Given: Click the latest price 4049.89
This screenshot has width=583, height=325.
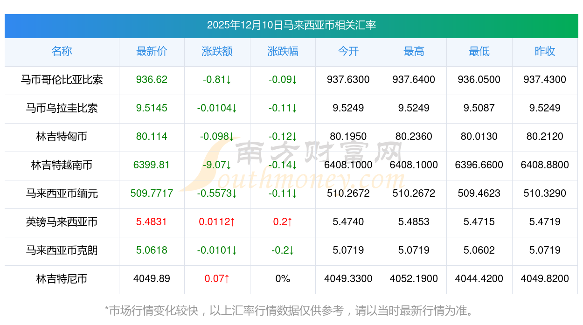Looking at the screenshot, I should coord(152,279).
